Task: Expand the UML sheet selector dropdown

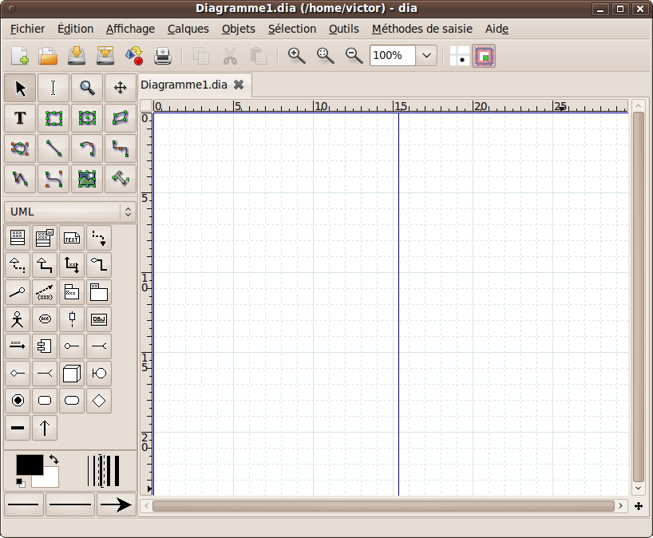Action: pyautogui.click(x=127, y=212)
